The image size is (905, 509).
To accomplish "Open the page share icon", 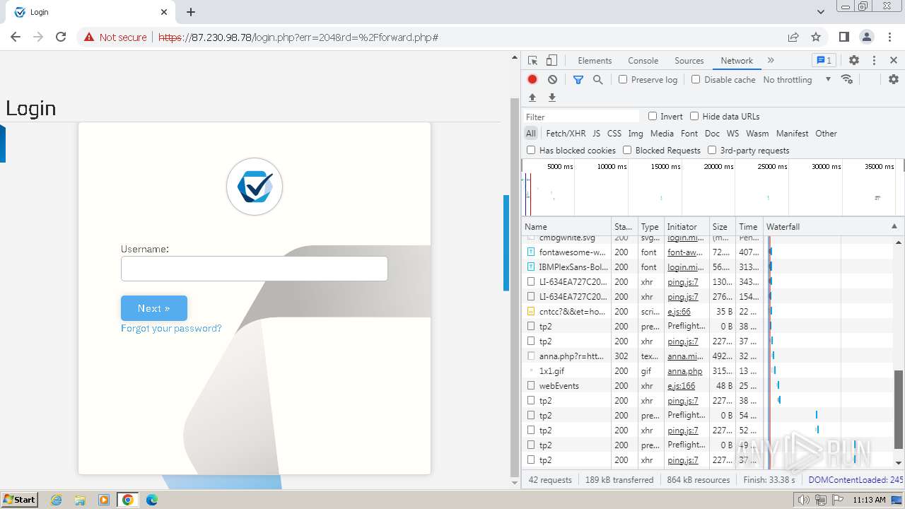I will (x=793, y=37).
